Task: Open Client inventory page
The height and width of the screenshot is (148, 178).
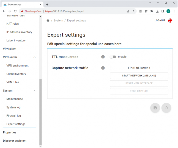Action: 16,74
